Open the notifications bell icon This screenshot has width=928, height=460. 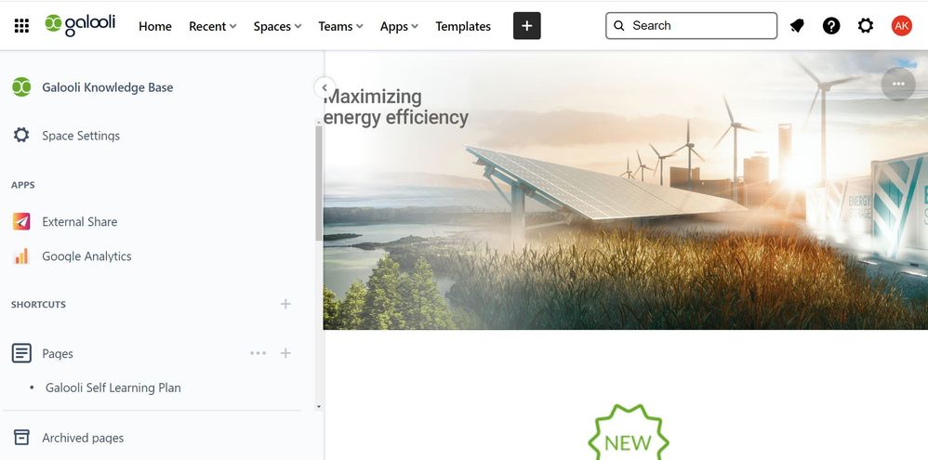point(797,26)
